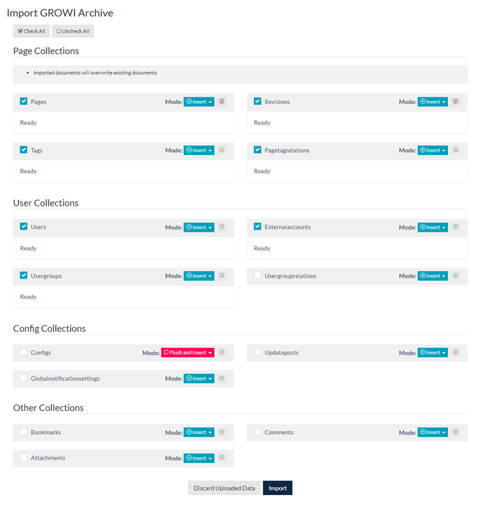Click Externalaccounts configuration gear icon
This screenshot has width=480, height=505.
pyautogui.click(x=455, y=227)
